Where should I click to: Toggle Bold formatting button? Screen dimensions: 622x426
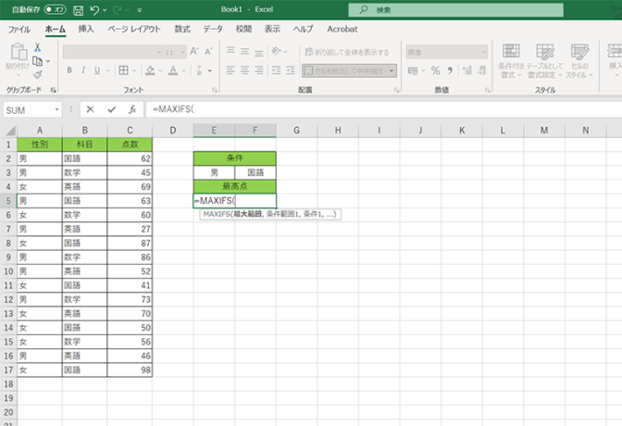[69, 70]
